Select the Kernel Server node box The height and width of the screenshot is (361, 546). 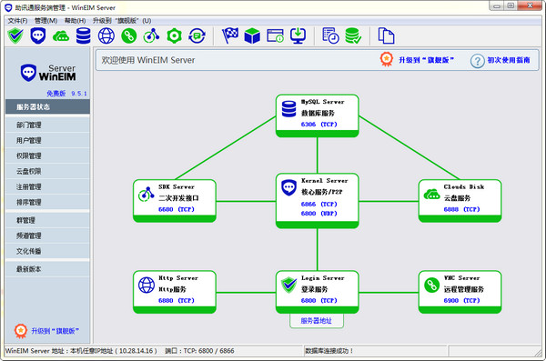tap(318, 201)
